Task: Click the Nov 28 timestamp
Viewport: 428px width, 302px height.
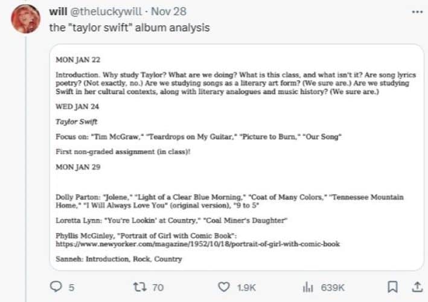Action: 168,11
